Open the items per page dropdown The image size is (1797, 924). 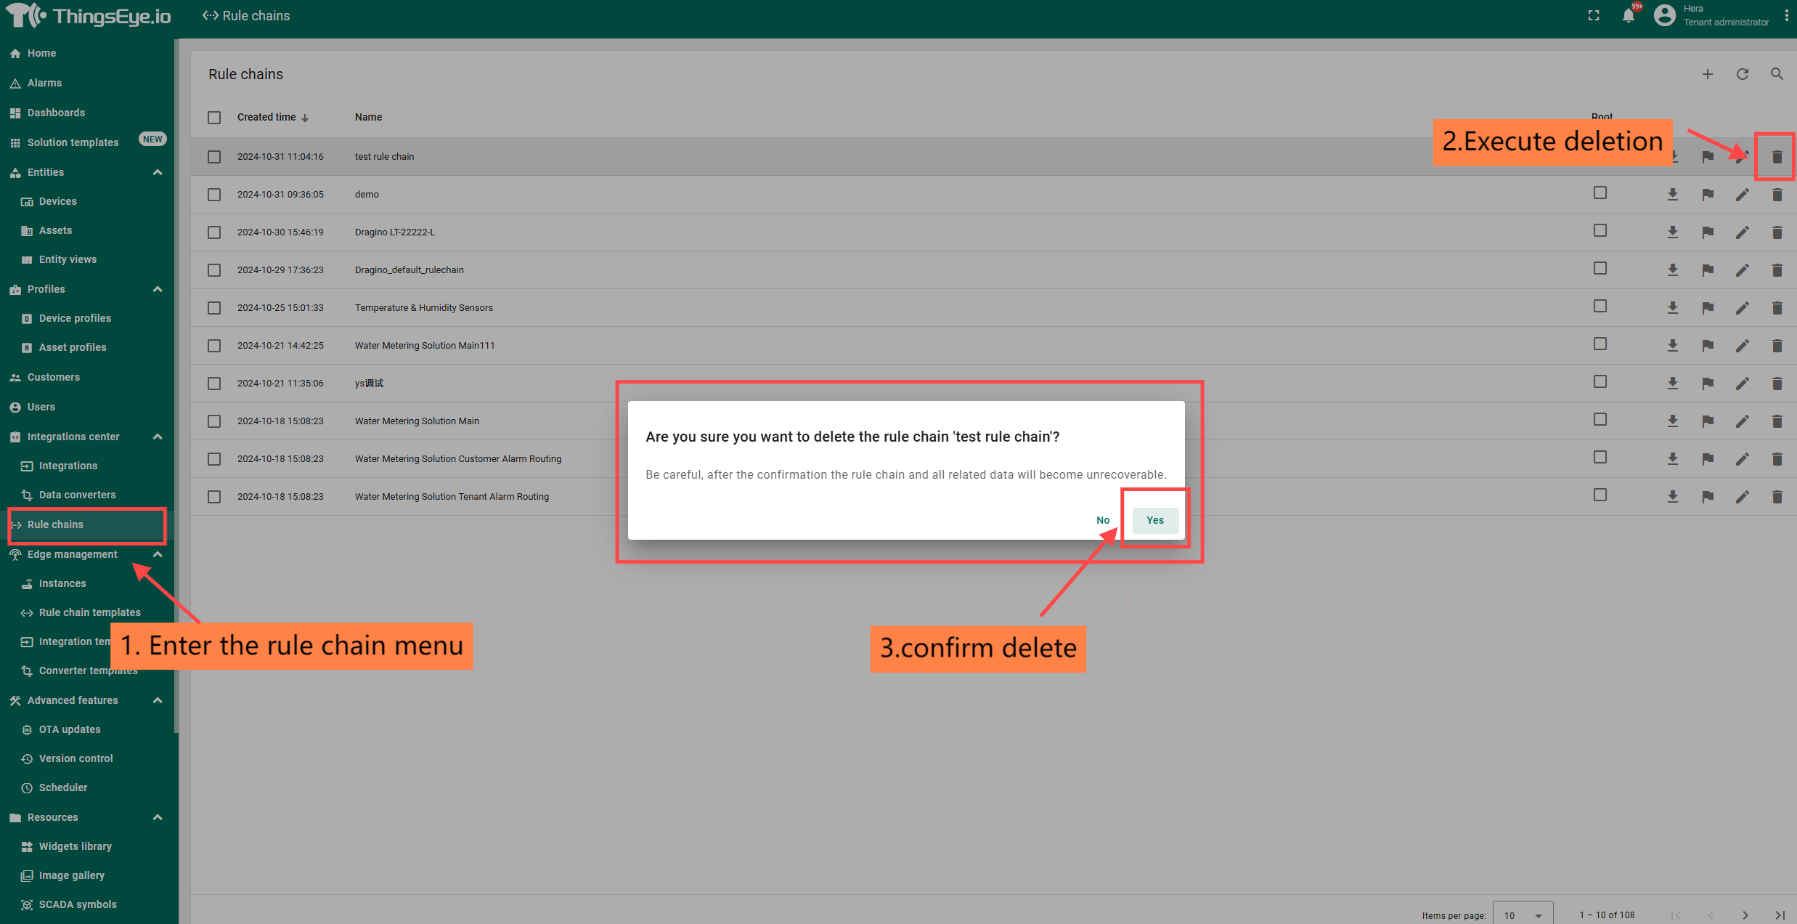coord(1523,915)
